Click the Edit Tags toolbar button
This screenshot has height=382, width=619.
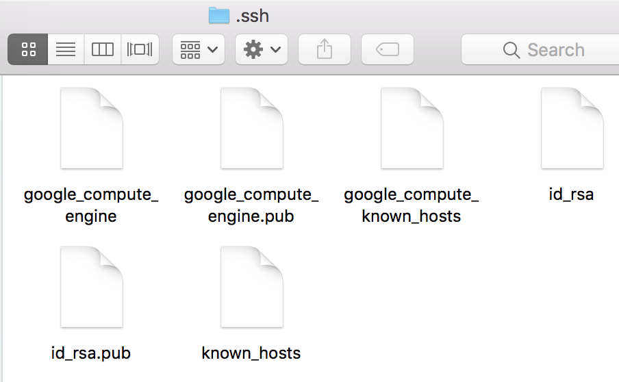tap(388, 49)
